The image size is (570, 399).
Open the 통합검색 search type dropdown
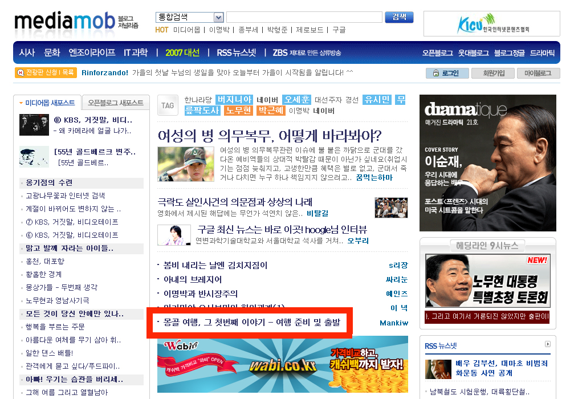click(x=189, y=17)
